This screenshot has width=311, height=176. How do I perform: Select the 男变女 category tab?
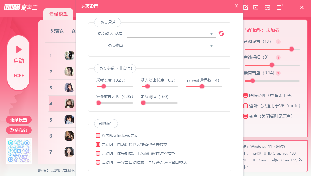point(58,31)
